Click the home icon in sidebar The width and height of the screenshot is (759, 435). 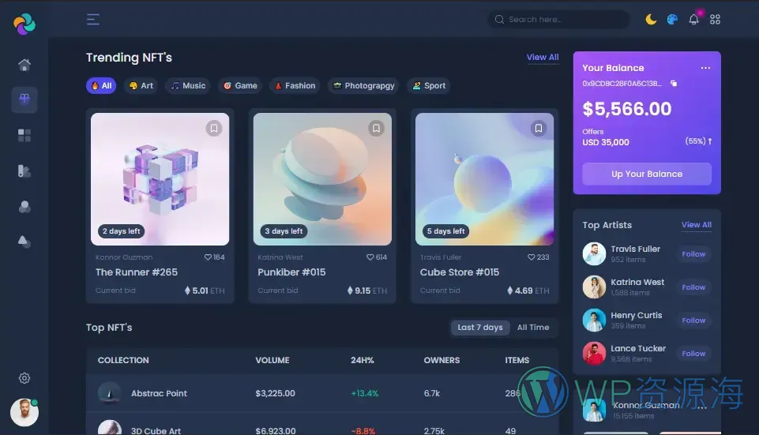(24, 65)
